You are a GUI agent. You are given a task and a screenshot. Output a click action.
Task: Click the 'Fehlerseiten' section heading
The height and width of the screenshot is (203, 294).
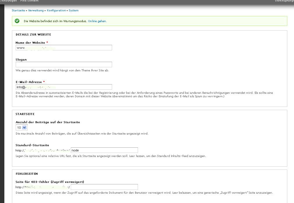coord(27,174)
